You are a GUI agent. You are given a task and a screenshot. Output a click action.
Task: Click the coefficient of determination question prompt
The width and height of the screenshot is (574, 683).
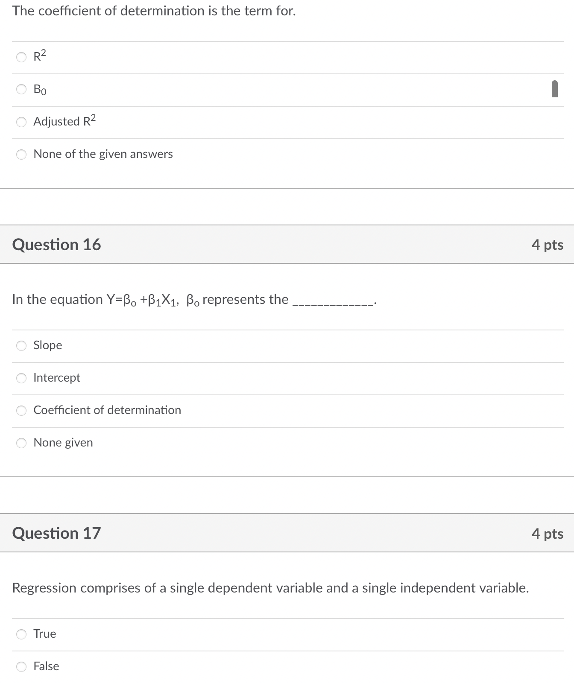[154, 11]
